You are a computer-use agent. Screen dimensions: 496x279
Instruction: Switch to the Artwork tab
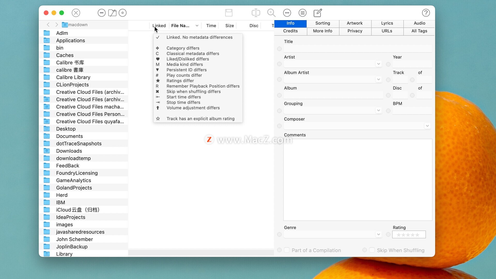point(355,23)
